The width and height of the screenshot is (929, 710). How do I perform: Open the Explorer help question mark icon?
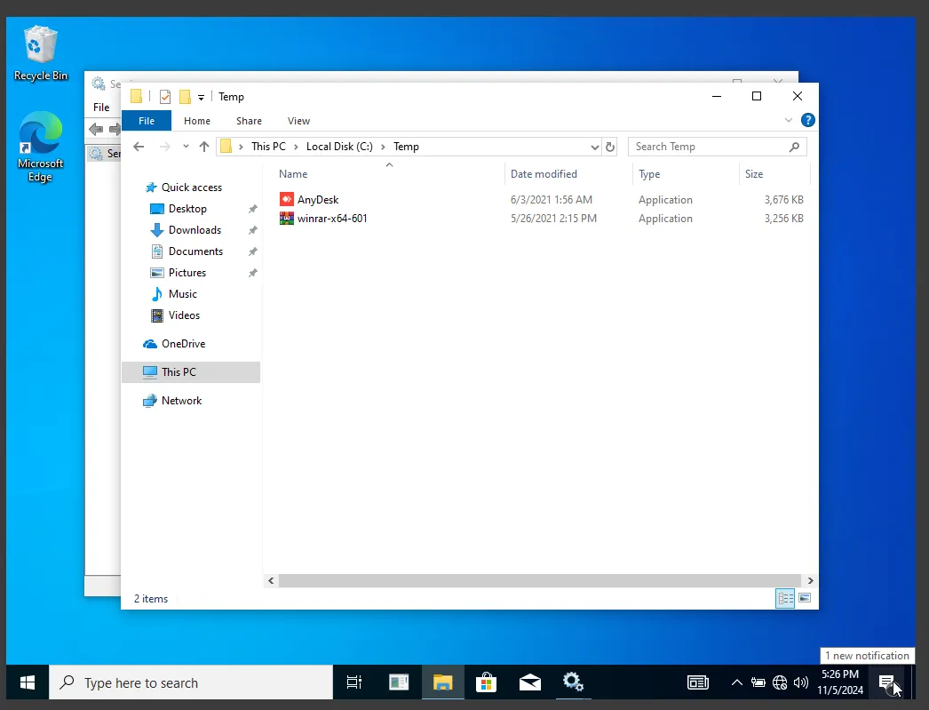tap(807, 120)
